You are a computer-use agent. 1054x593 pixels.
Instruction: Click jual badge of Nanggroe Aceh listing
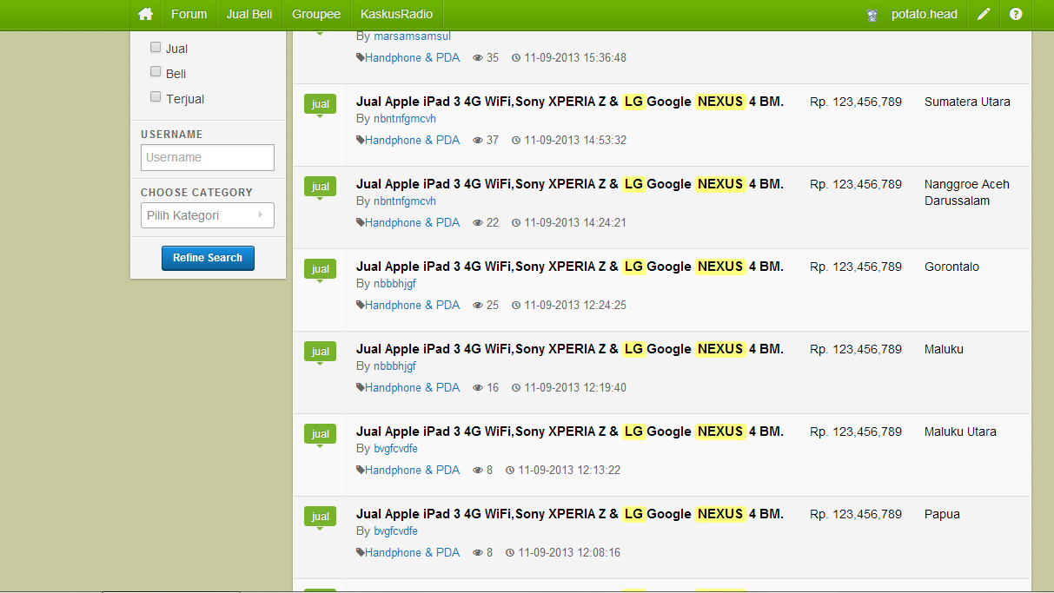click(x=320, y=187)
